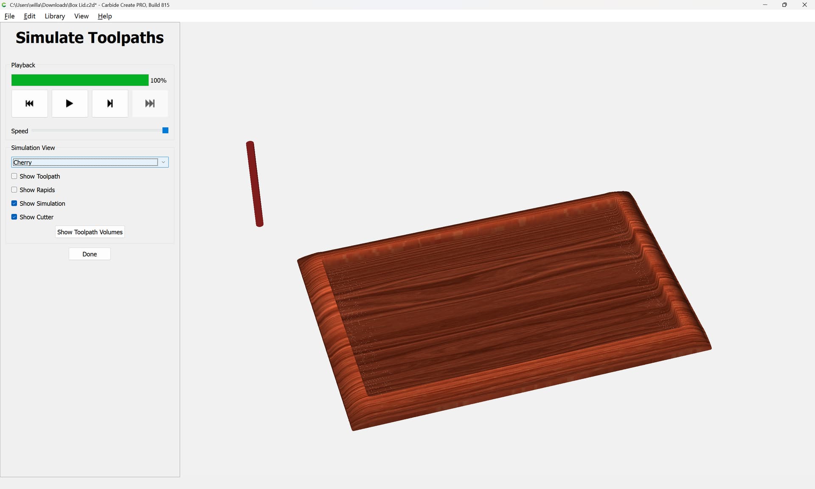Image resolution: width=815 pixels, height=489 pixels.
Task: Open the File menu
Action: point(9,16)
